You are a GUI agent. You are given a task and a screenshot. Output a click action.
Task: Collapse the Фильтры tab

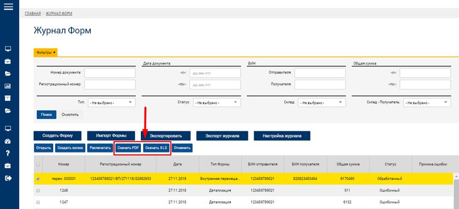45,52
